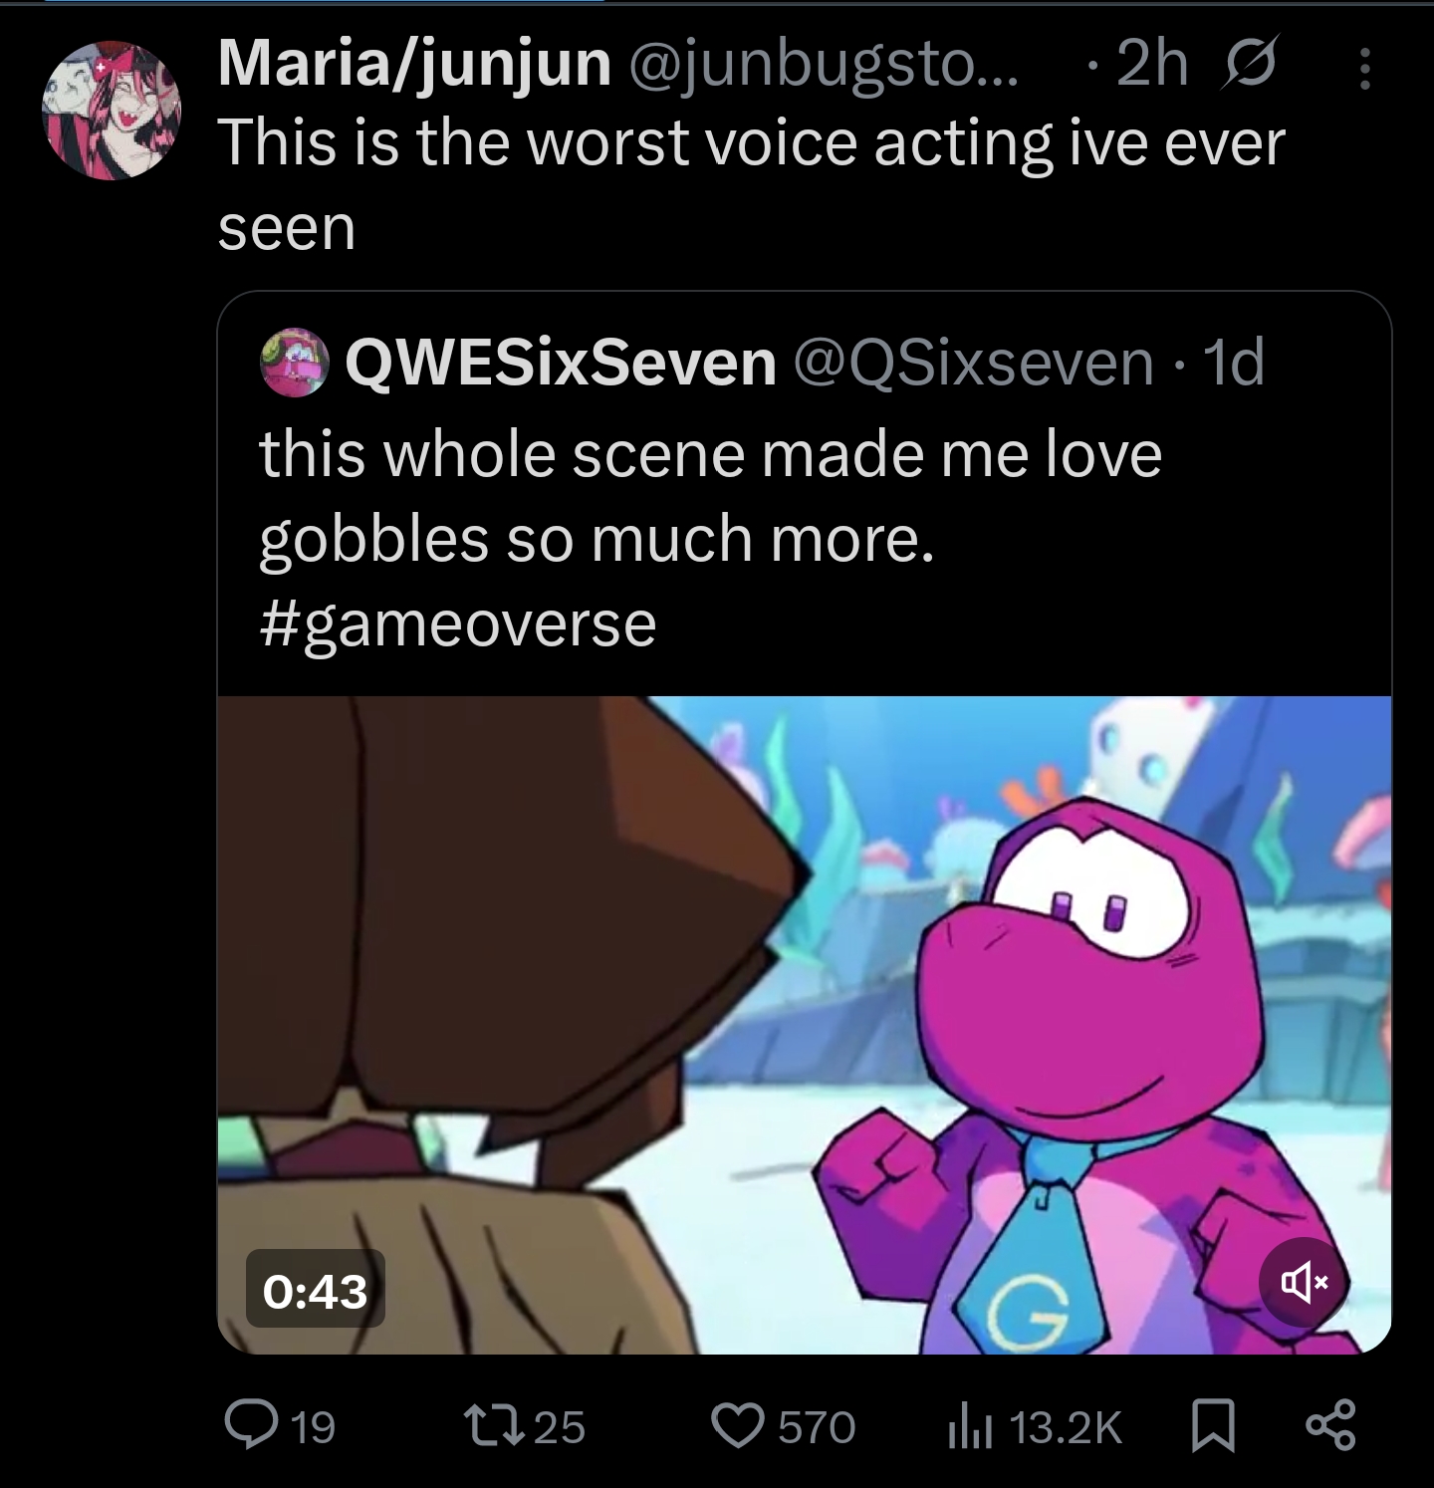This screenshot has height=1488, width=1434.
Task: Click the 0:43 video duration badge
Action: coord(315,1291)
